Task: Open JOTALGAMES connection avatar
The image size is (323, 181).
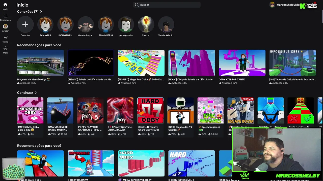Action: click(65, 24)
